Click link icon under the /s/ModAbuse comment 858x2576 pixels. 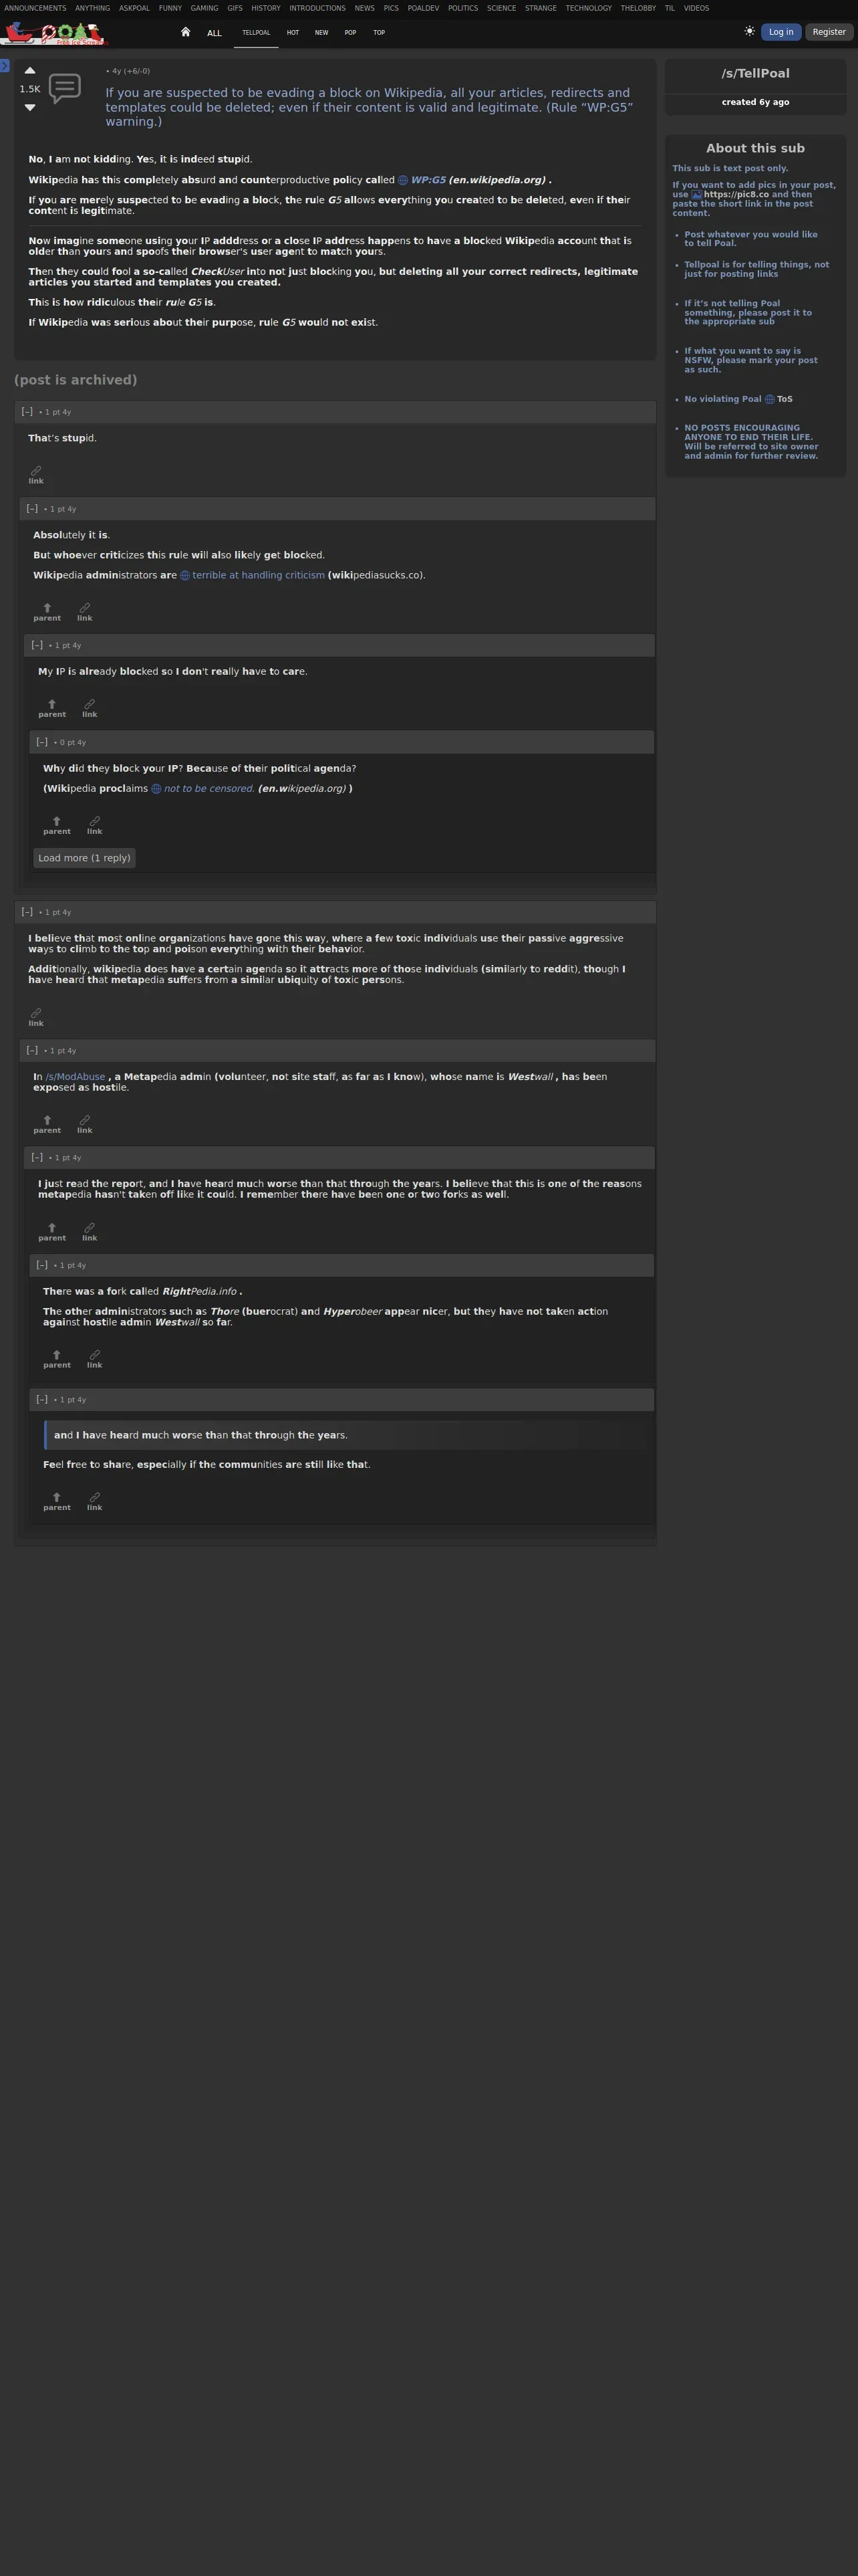pos(85,1124)
